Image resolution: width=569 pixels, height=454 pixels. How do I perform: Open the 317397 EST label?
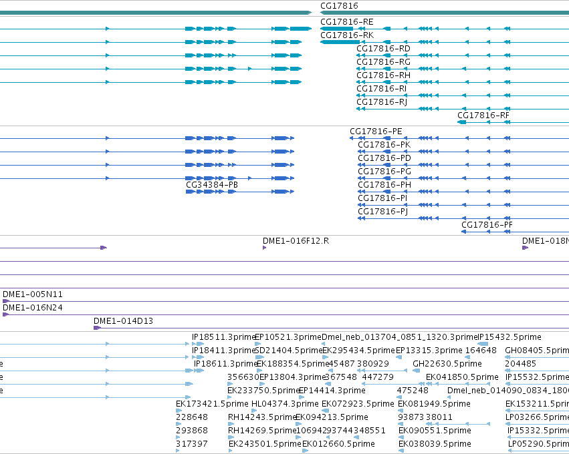pos(192,444)
